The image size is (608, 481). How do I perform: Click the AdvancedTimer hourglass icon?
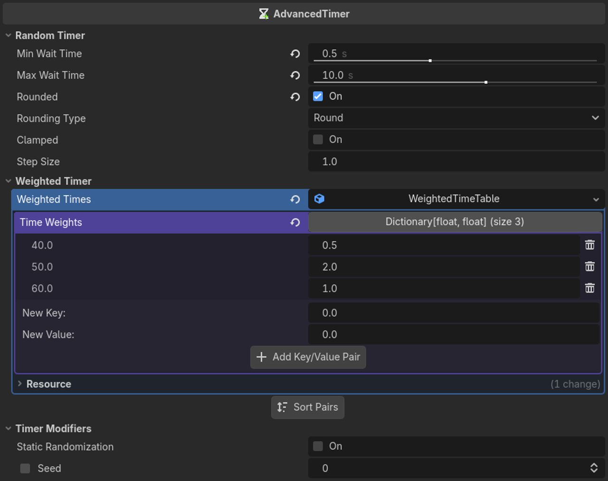click(x=264, y=14)
